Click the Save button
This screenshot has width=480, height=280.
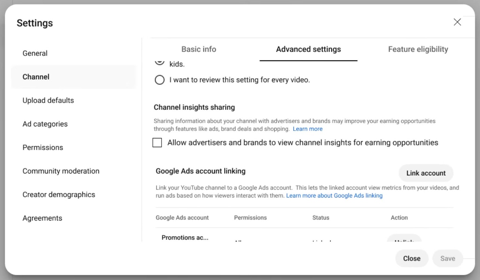(x=448, y=259)
